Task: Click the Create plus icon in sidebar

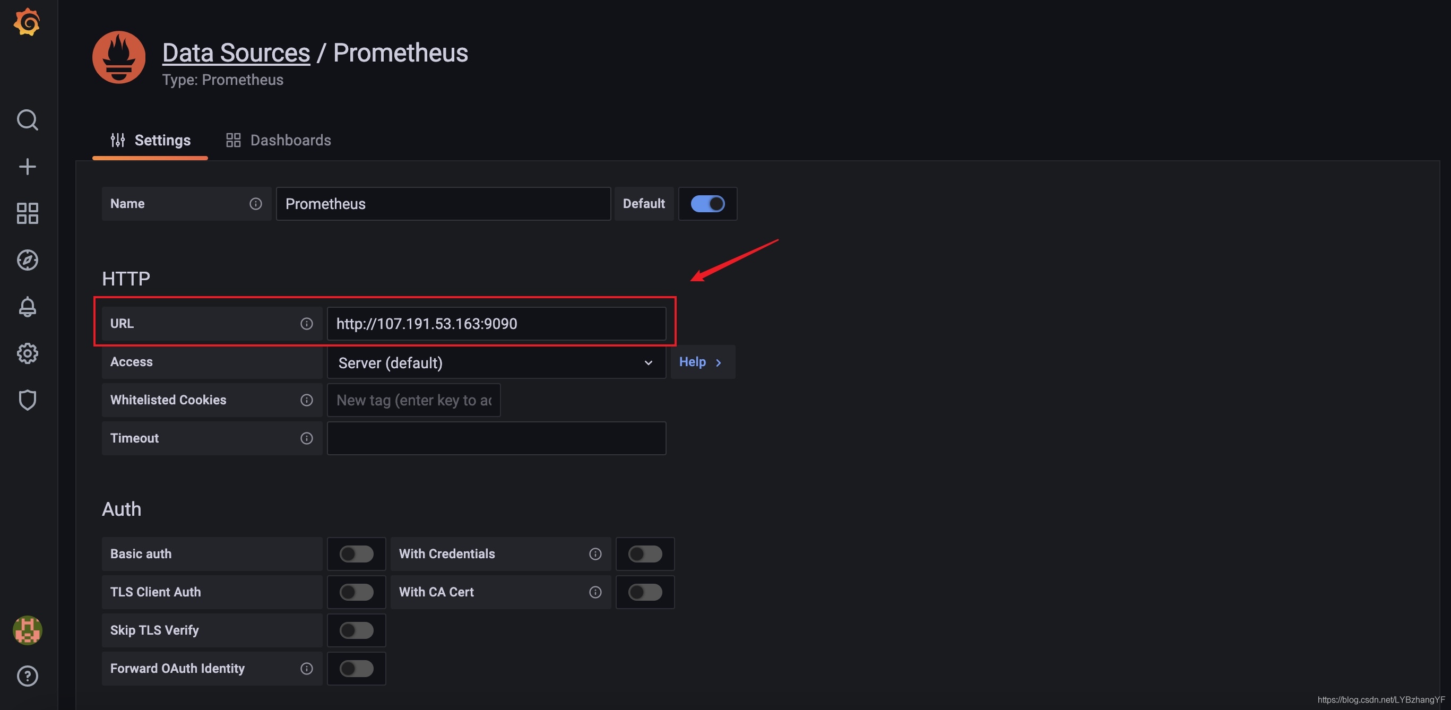Action: 28,167
